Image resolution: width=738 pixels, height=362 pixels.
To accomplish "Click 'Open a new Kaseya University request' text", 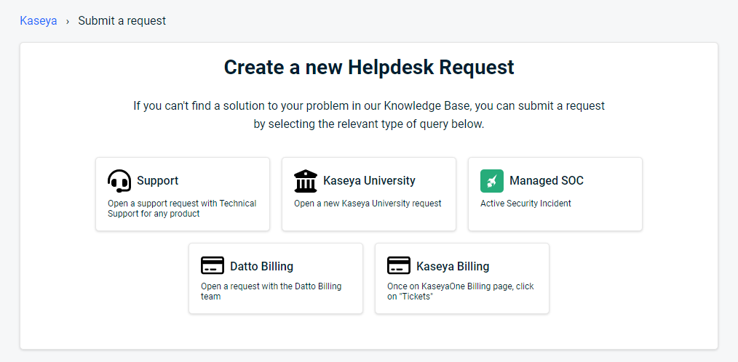I will [368, 204].
